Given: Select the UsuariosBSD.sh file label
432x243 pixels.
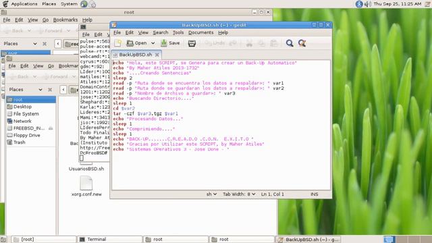Looking at the screenshot, I should (86, 169).
